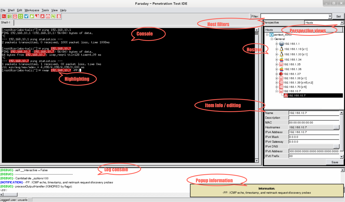Click the red terminal shell toolbar icon
The height and width of the screenshot is (202, 345).
pyautogui.click(x=4, y=16)
